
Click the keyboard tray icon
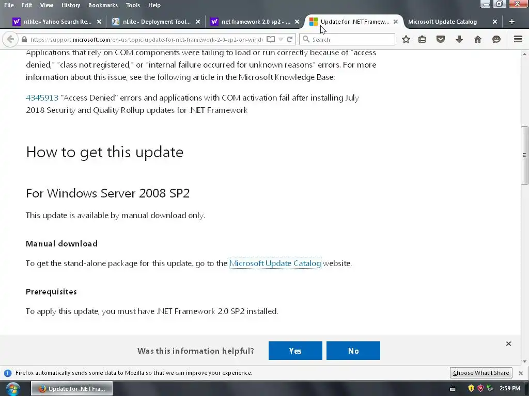click(x=453, y=389)
